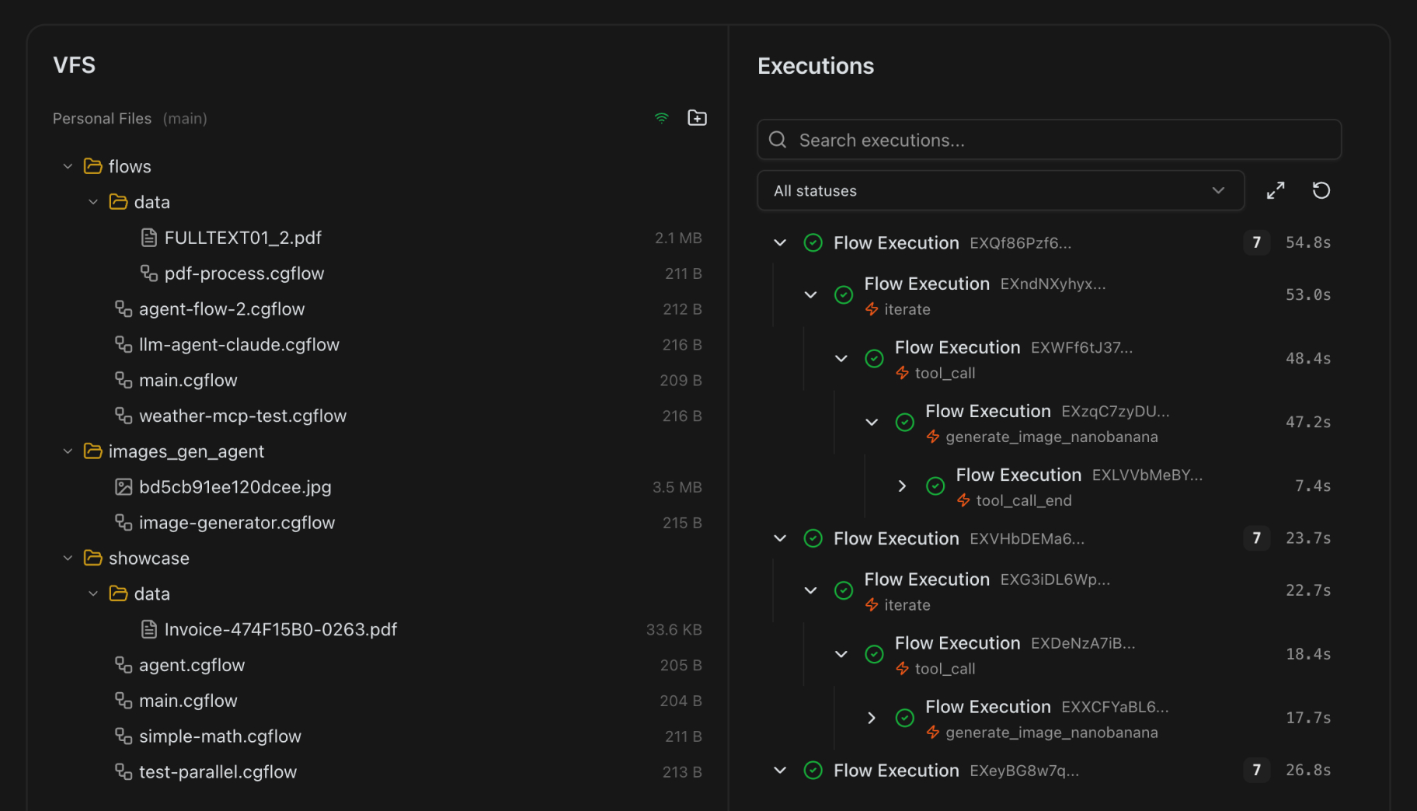Collapse the data folder under flows
The width and height of the screenshot is (1417, 811).
(x=93, y=202)
